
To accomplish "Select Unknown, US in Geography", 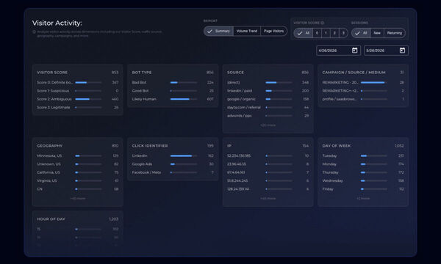I will tap(78, 164).
